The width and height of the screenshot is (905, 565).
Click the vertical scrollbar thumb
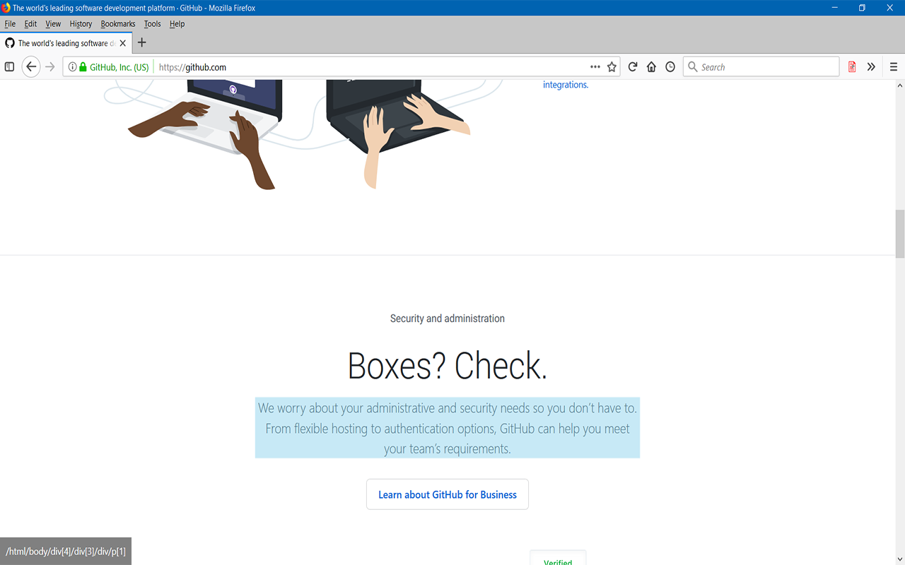900,234
